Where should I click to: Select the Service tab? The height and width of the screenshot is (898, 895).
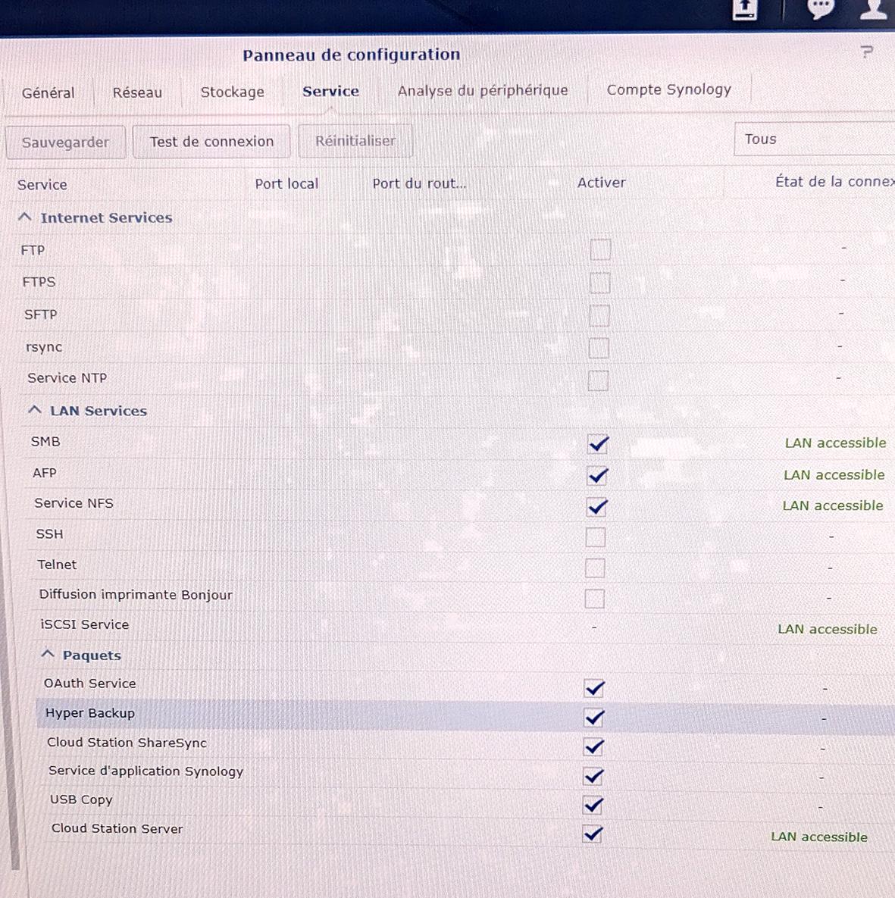[x=331, y=91]
